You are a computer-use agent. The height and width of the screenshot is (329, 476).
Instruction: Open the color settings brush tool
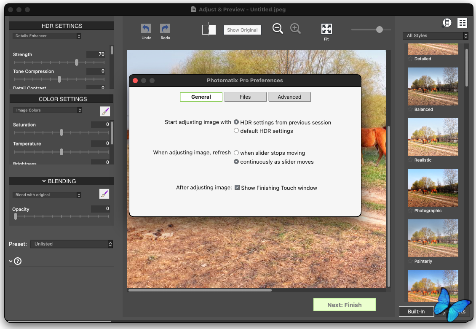click(105, 111)
